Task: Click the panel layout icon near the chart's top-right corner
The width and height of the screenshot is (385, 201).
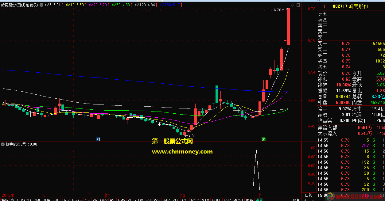Action: 298,5
